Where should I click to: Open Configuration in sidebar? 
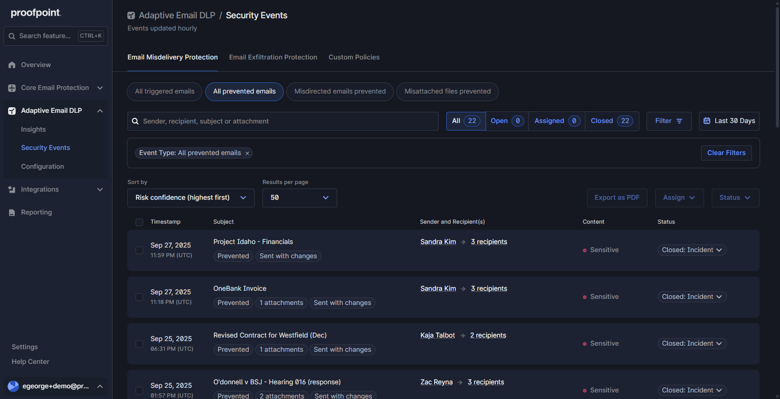(42, 167)
